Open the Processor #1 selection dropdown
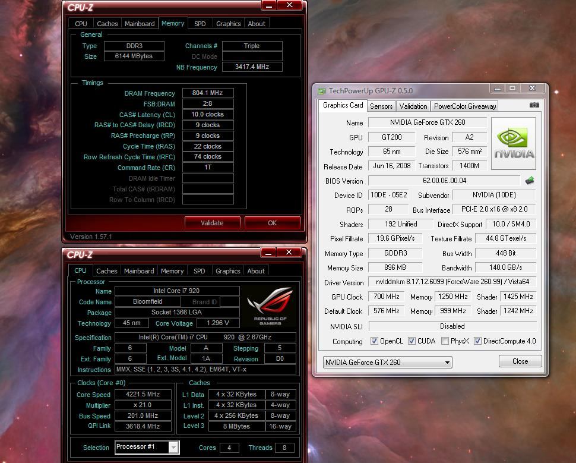 pos(147,447)
